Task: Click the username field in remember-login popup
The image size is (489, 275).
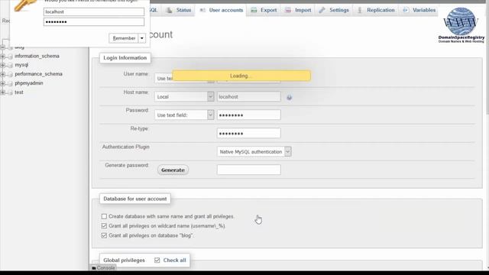Action: pos(94,12)
